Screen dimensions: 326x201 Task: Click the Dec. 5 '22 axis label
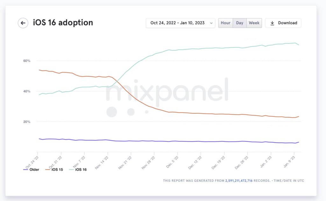coord(172,162)
